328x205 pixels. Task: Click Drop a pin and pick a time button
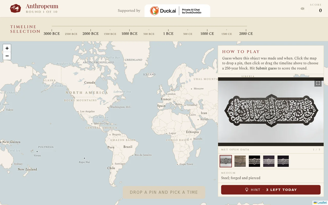164,192
